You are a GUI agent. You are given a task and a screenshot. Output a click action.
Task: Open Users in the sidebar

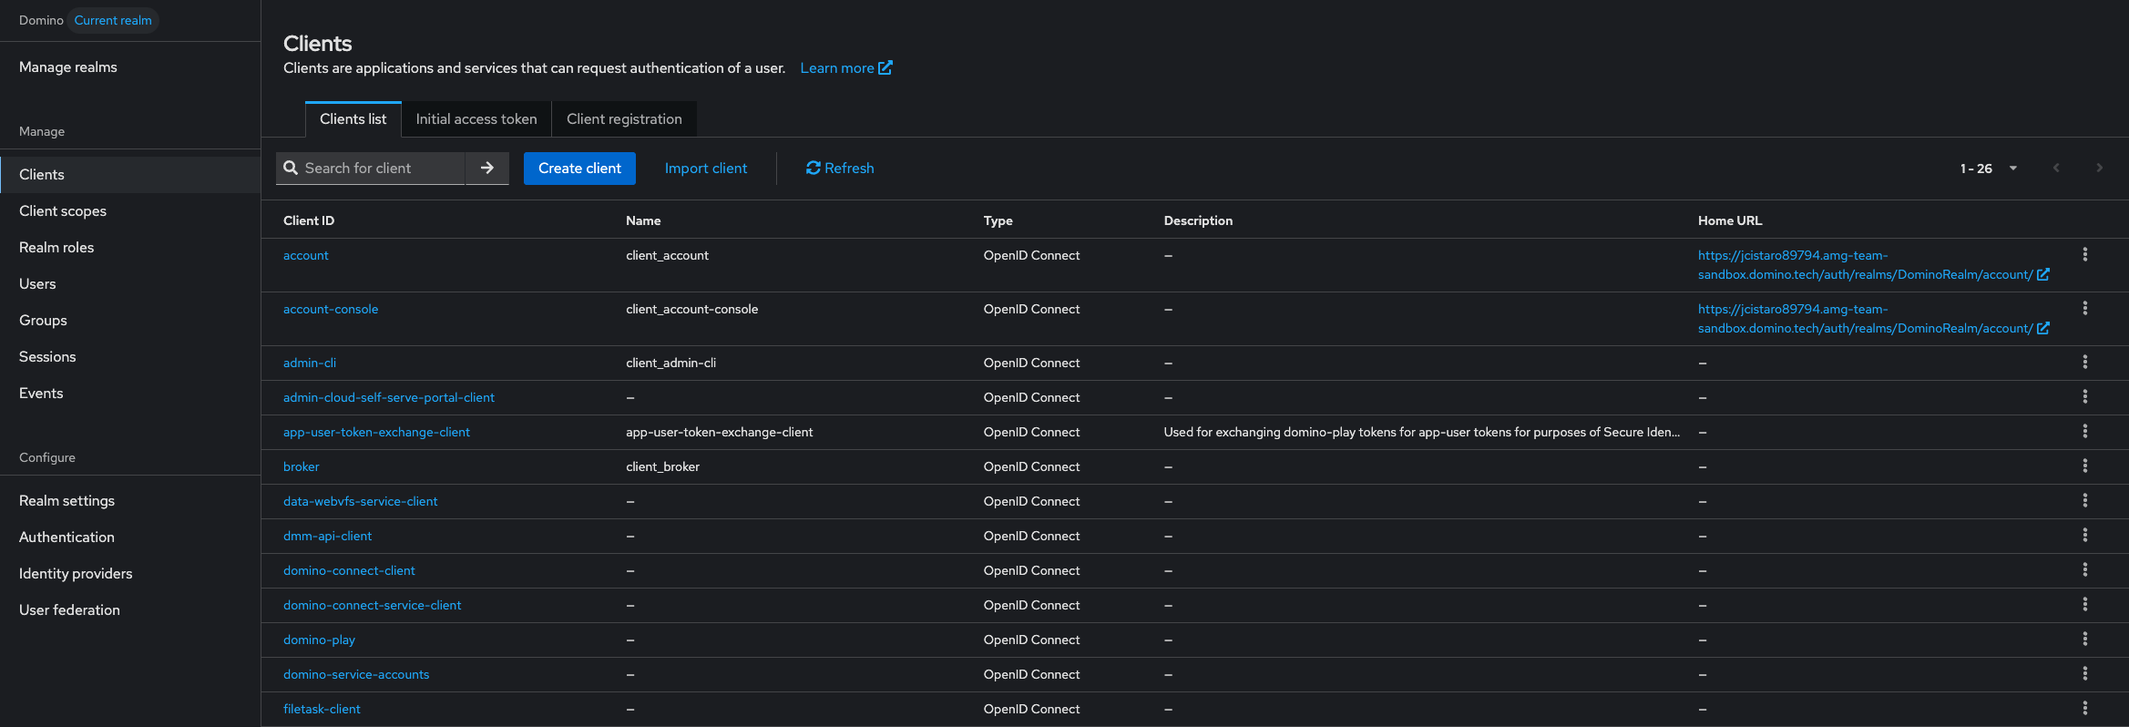pos(130,283)
